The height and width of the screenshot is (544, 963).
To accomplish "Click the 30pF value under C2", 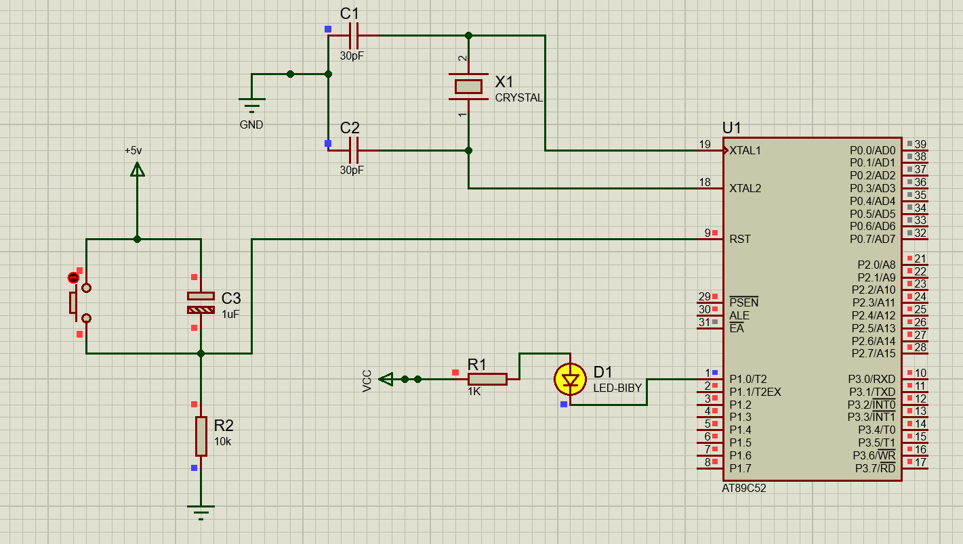I will coord(352,171).
